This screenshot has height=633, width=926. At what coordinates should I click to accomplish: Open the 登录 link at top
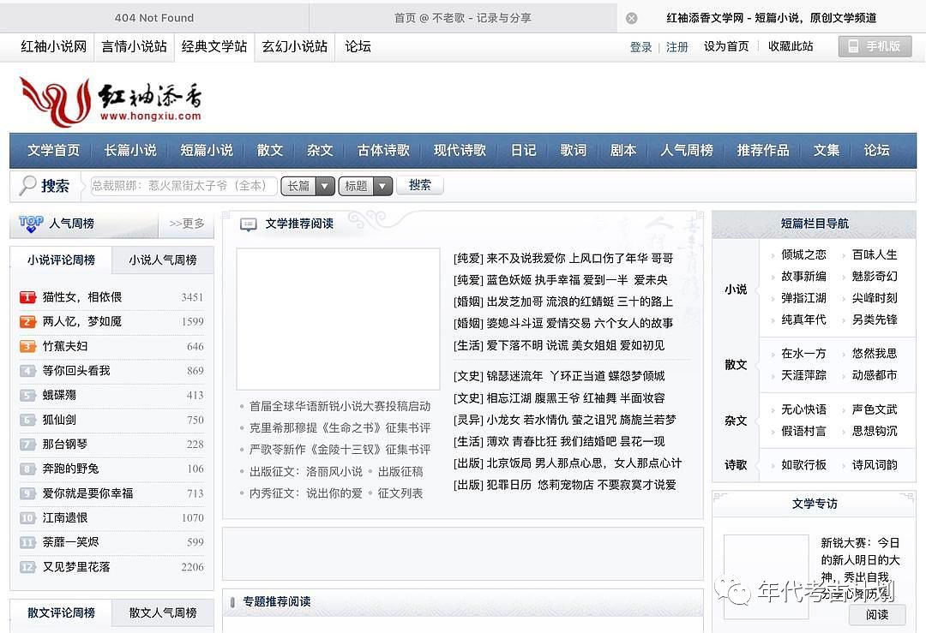[x=641, y=47]
